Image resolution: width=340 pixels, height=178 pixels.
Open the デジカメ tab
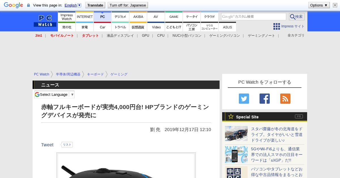click(120, 16)
